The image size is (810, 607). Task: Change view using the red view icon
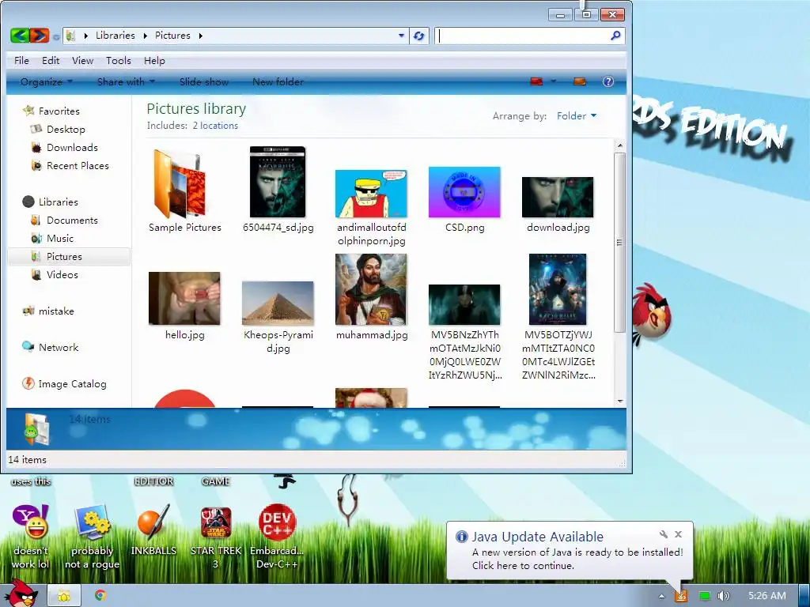pos(536,81)
